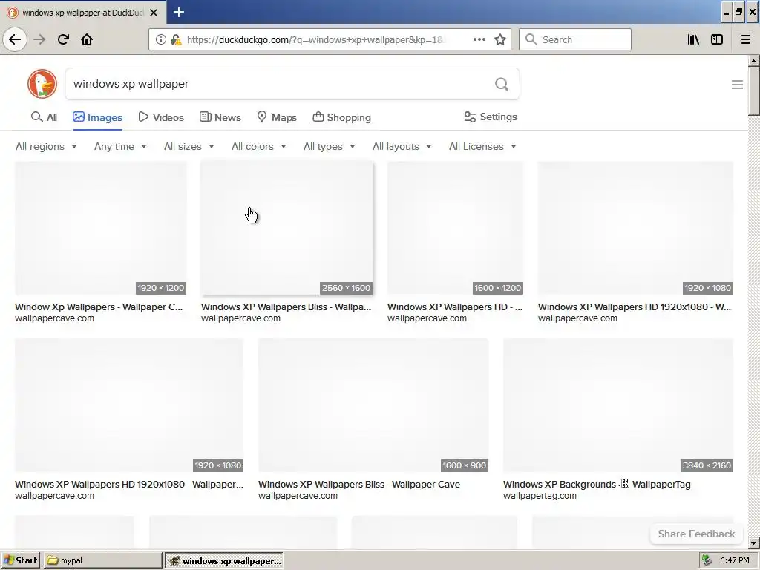Open the News tab
760x570 pixels.
[220, 117]
